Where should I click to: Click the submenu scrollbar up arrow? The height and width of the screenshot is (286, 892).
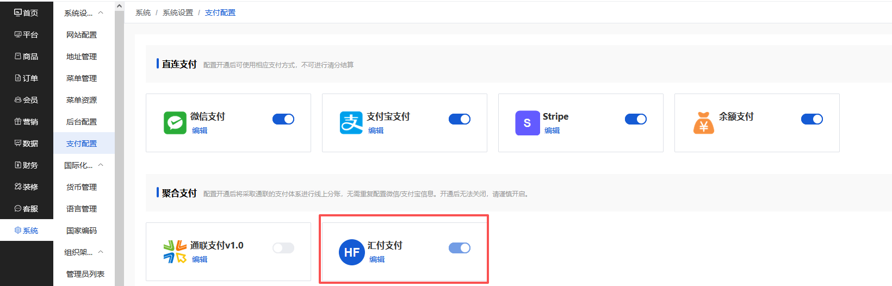tap(119, 6)
